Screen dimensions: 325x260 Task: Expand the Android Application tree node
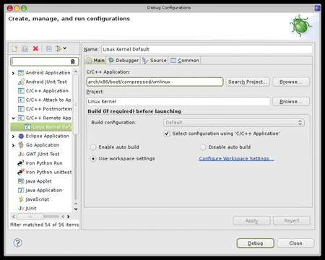[x=13, y=73]
